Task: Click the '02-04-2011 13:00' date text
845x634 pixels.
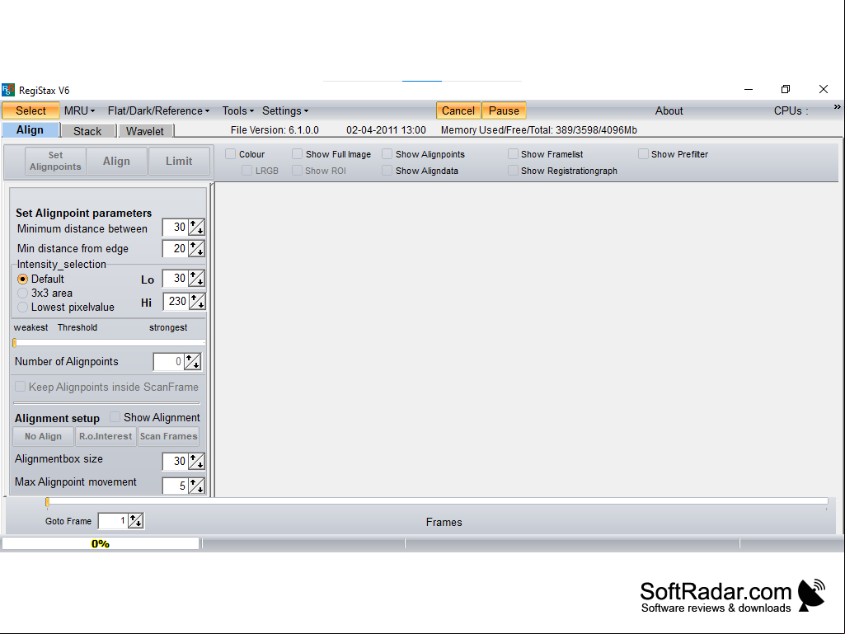Action: point(386,130)
